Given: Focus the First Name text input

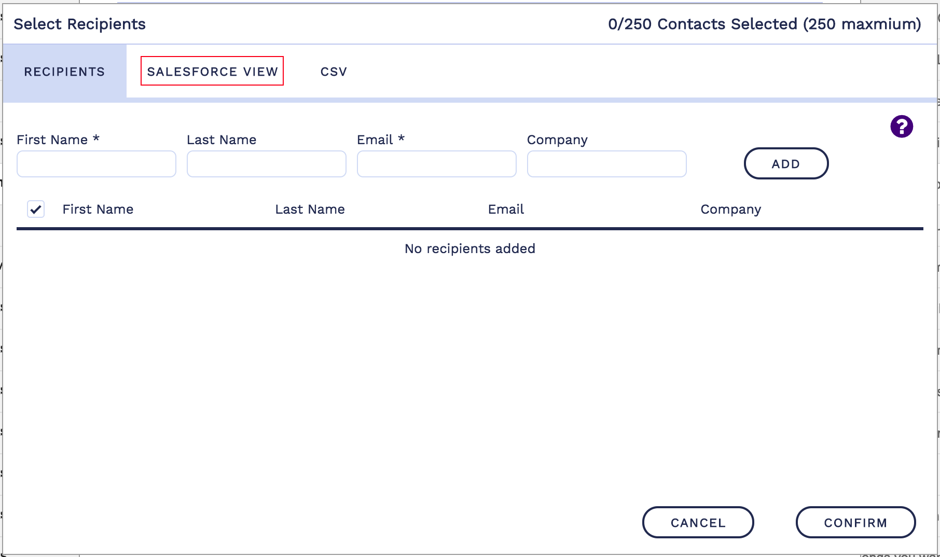Looking at the screenshot, I should click(96, 164).
